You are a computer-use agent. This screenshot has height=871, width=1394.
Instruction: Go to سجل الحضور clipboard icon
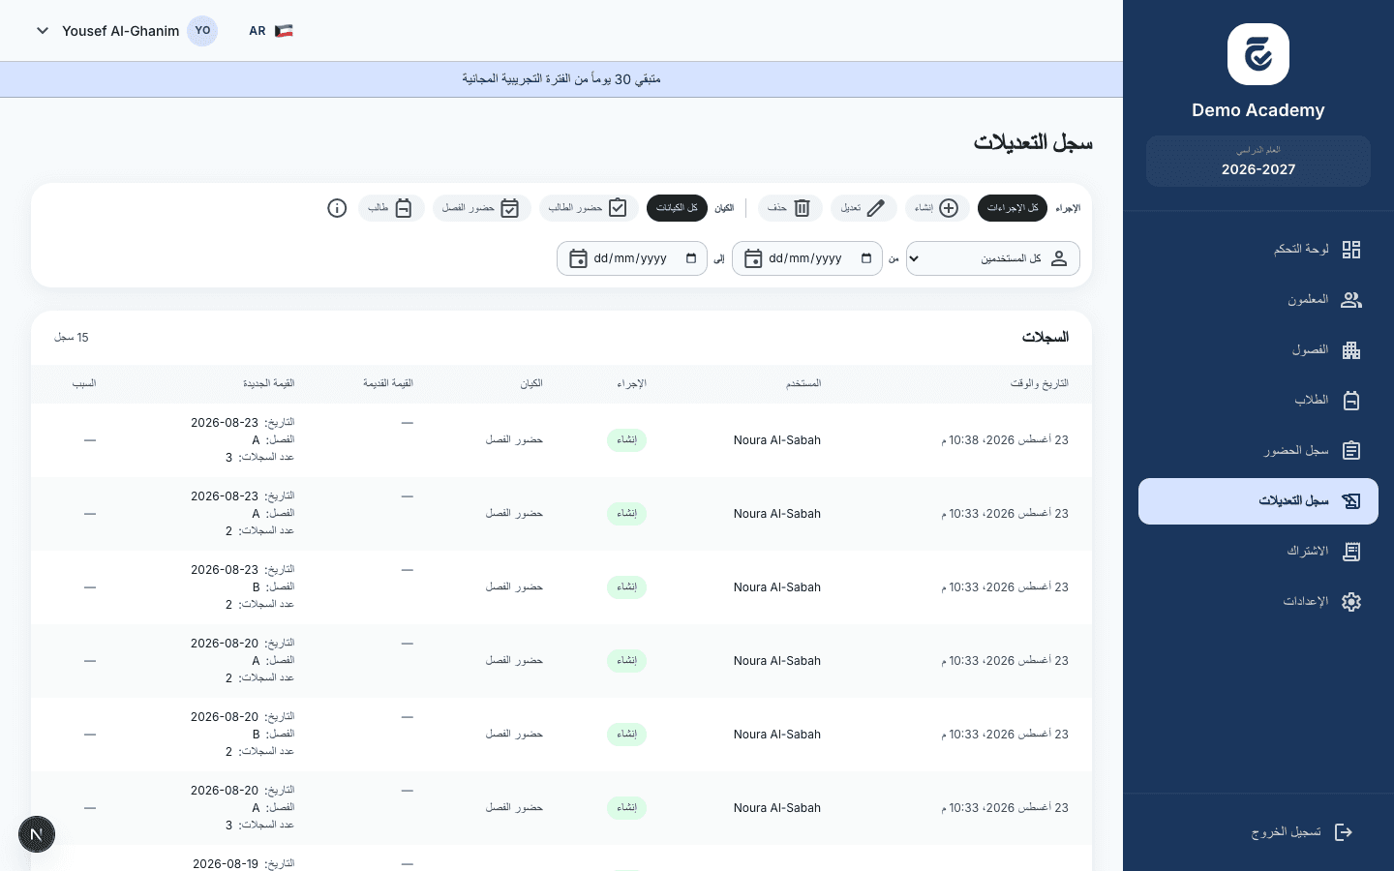coord(1351,451)
